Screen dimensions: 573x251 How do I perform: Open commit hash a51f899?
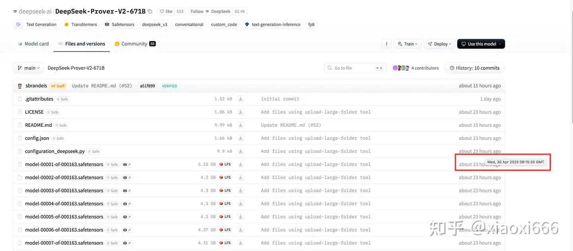(x=147, y=86)
